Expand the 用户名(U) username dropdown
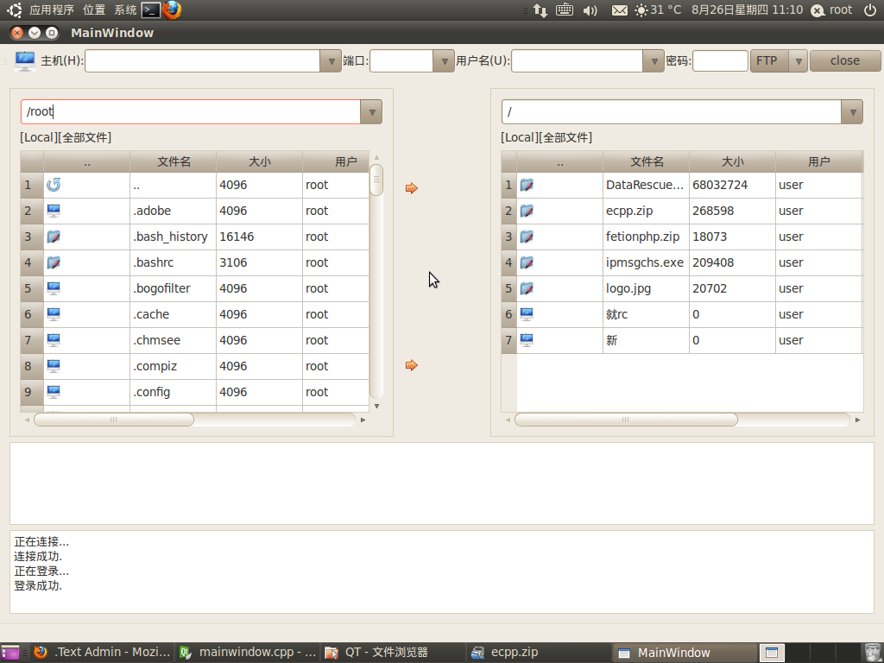Image resolution: width=884 pixels, height=663 pixels. (654, 61)
